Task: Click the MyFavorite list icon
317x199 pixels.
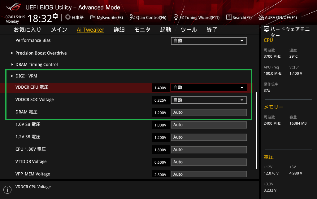Action: [93, 17]
